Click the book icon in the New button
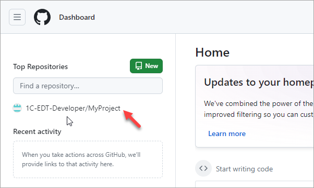 139,66
